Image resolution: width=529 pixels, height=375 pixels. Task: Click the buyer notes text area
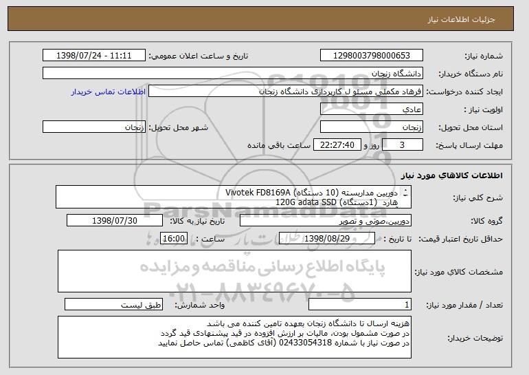(x=234, y=337)
